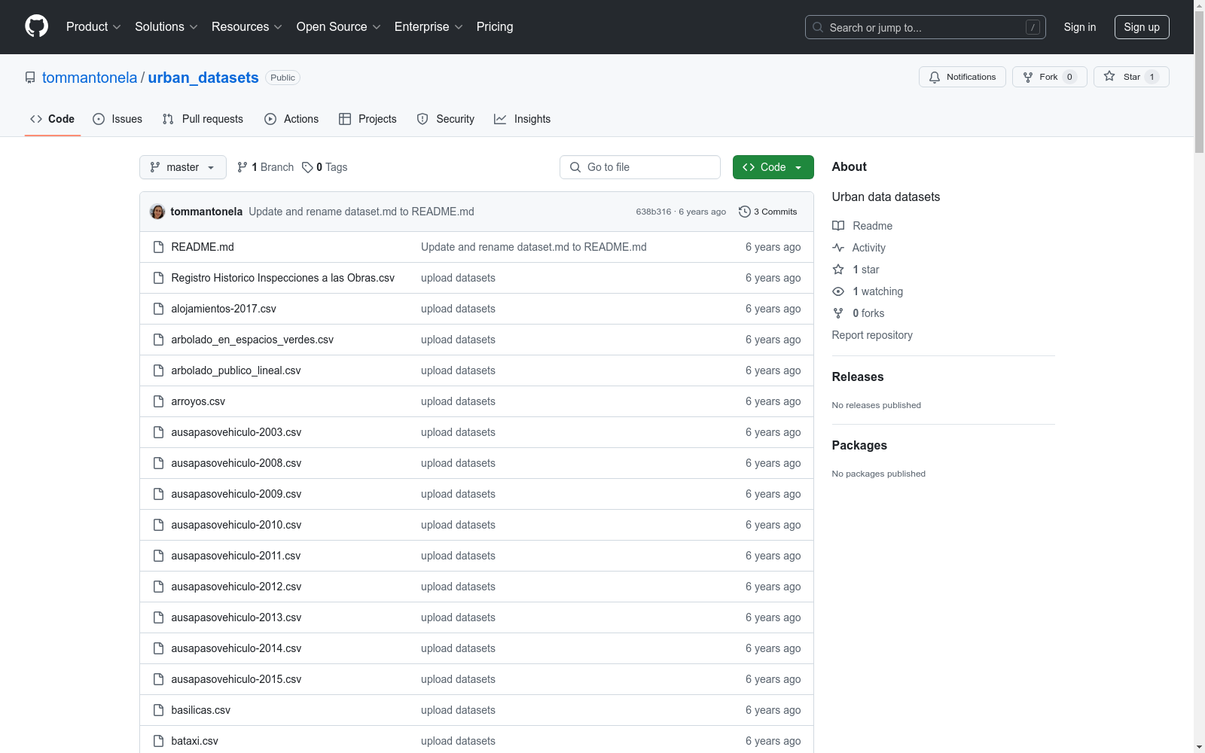Screen dimensions: 1205x753
Task: Open the urban_datasets repository link
Action: coord(203,78)
